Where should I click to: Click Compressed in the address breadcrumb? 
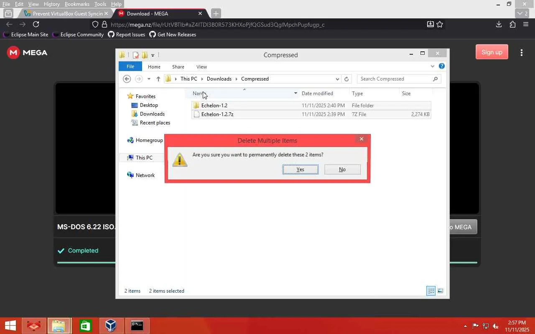coord(255,79)
